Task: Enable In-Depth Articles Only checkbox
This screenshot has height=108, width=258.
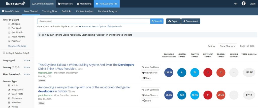Action: (x=4, y=53)
